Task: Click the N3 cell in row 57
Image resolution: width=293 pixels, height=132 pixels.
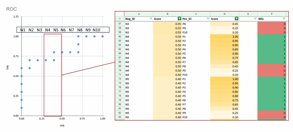Action: click(139, 24)
